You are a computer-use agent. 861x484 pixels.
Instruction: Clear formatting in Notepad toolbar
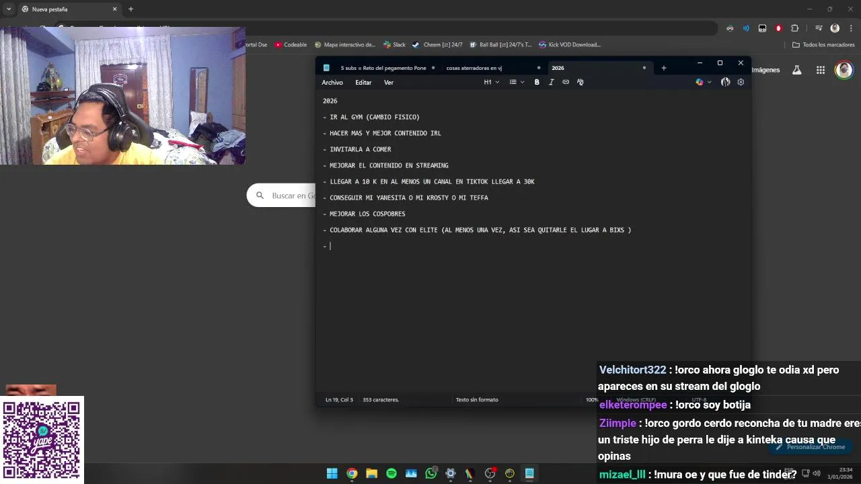pyautogui.click(x=581, y=82)
